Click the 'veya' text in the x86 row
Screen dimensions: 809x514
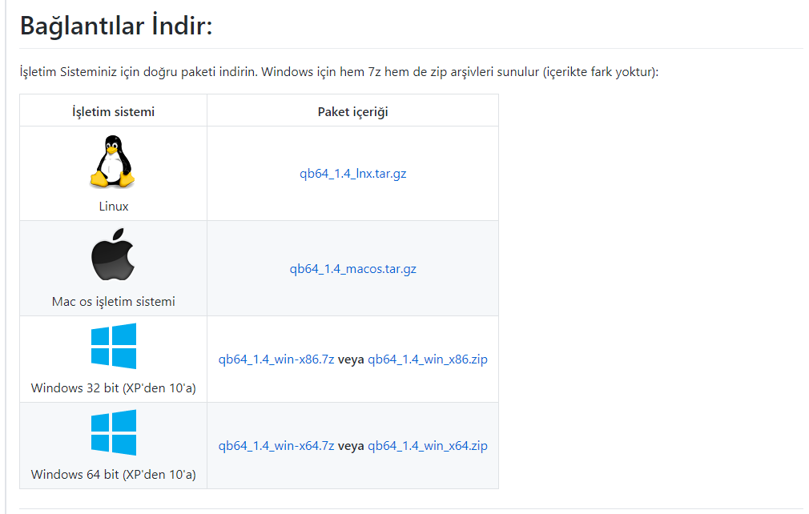coord(352,359)
